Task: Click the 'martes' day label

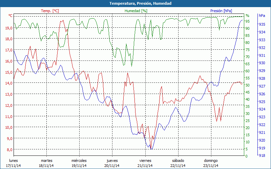Action: pos(46,161)
